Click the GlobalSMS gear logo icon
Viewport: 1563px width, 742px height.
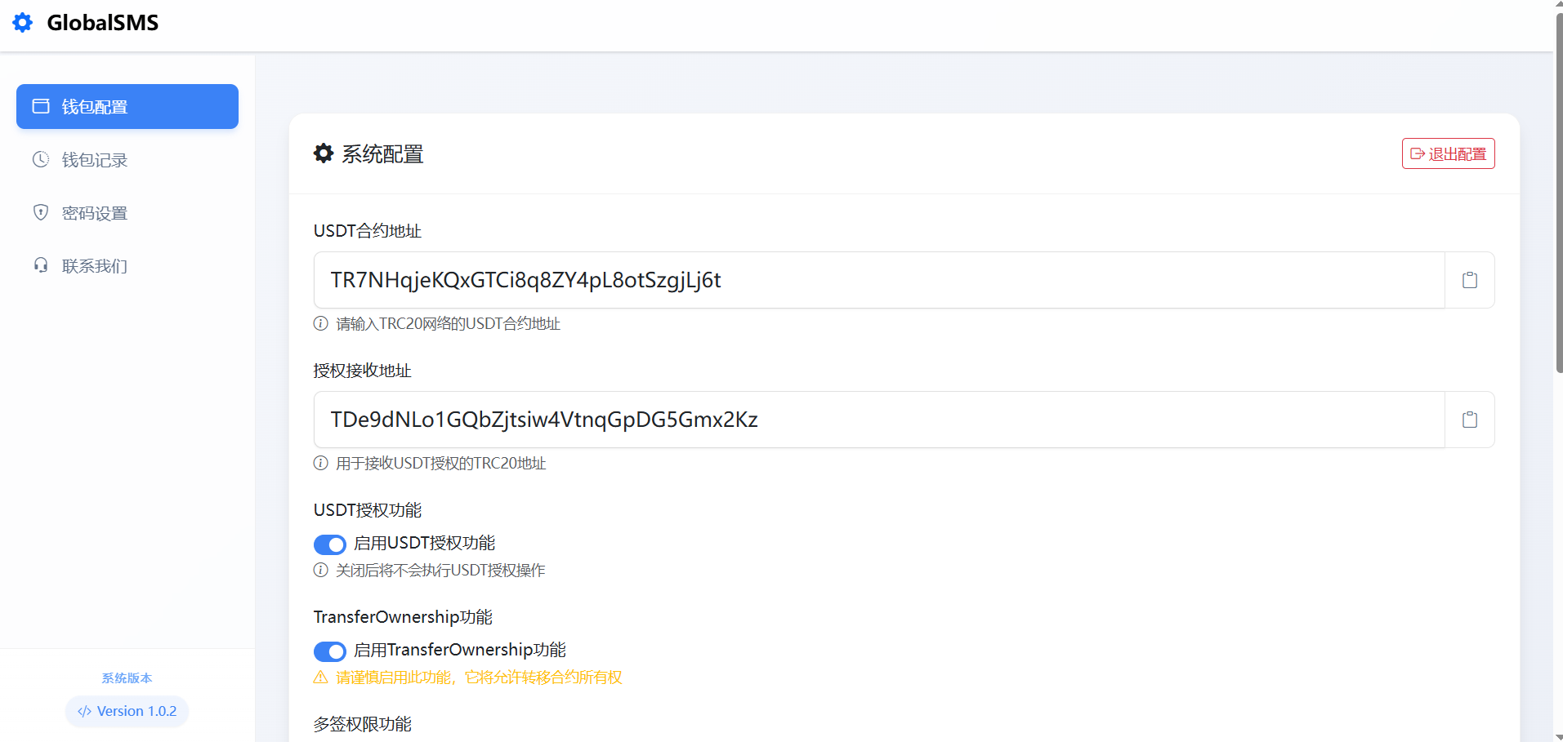23,23
